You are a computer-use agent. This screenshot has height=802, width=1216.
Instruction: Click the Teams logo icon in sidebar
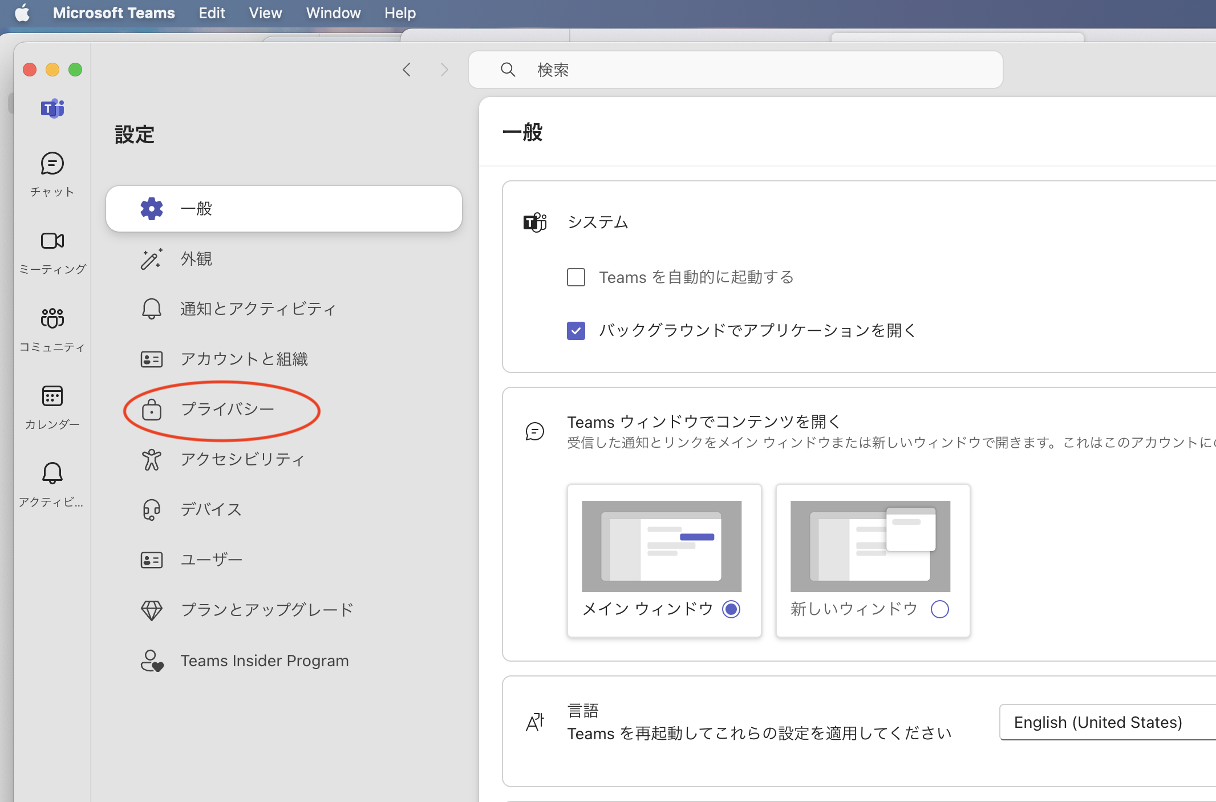tap(52, 108)
